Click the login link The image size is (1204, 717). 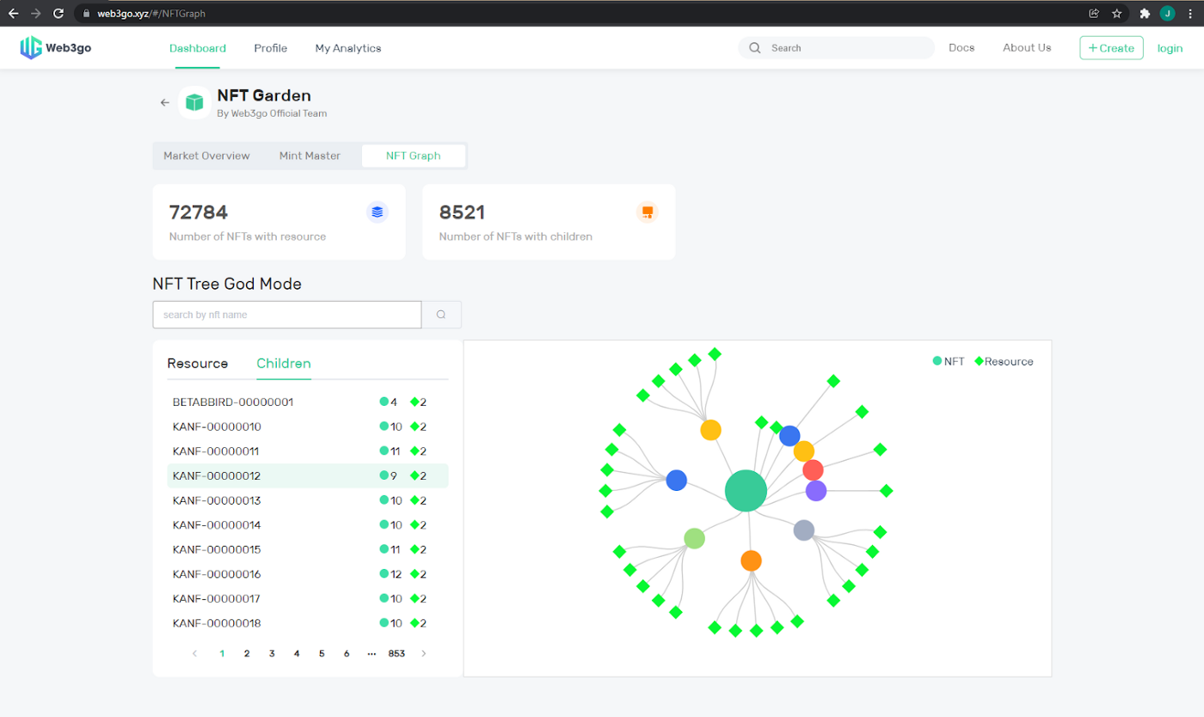(1170, 48)
